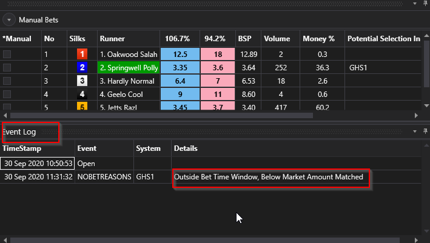Lay Geelo Cool at 11
430x243 pixels.
click(218, 95)
